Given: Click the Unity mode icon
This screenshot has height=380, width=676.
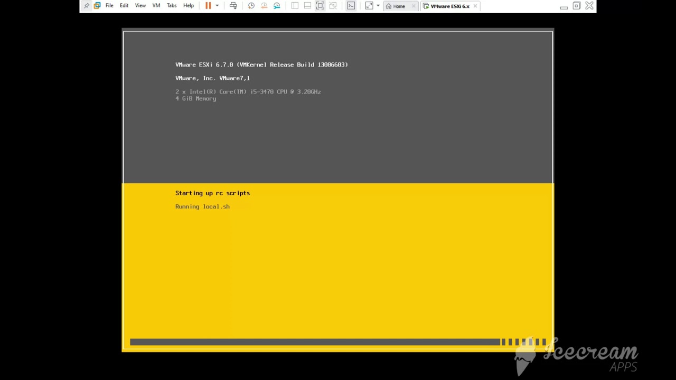Looking at the screenshot, I should pyautogui.click(x=333, y=6).
